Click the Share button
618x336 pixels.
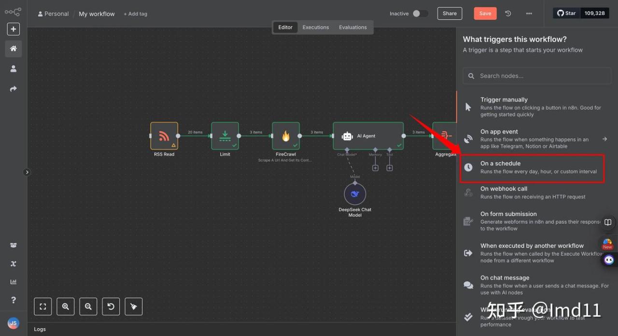pyautogui.click(x=449, y=14)
